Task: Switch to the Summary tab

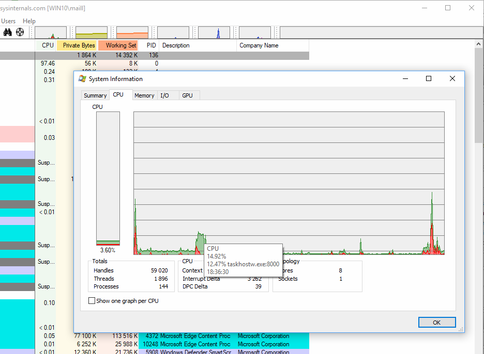Action: [x=95, y=95]
